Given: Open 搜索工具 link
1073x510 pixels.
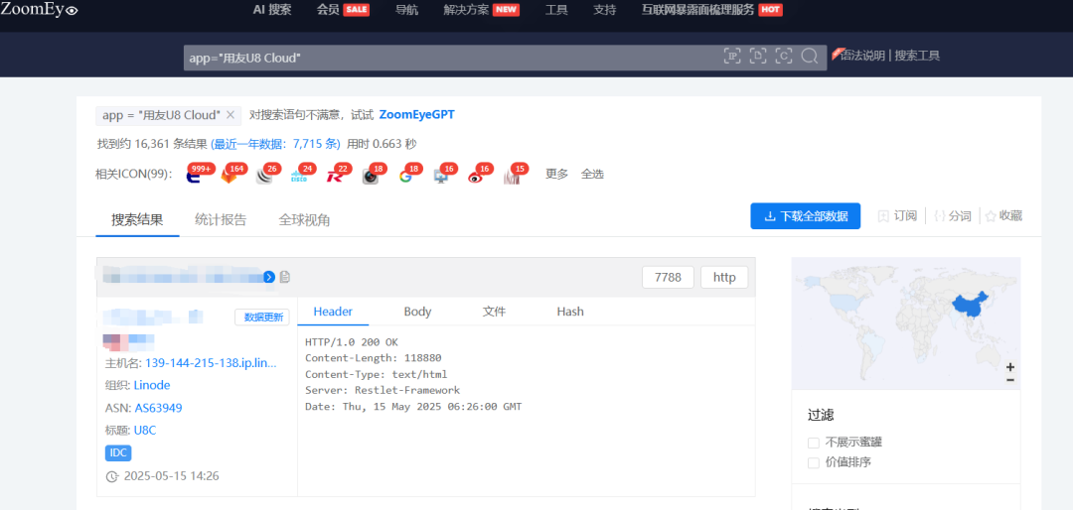Looking at the screenshot, I should [x=917, y=56].
